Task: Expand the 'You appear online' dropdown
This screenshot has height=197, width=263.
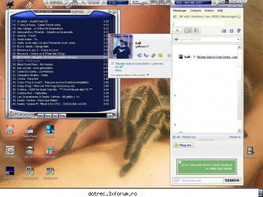Action: tap(148, 75)
